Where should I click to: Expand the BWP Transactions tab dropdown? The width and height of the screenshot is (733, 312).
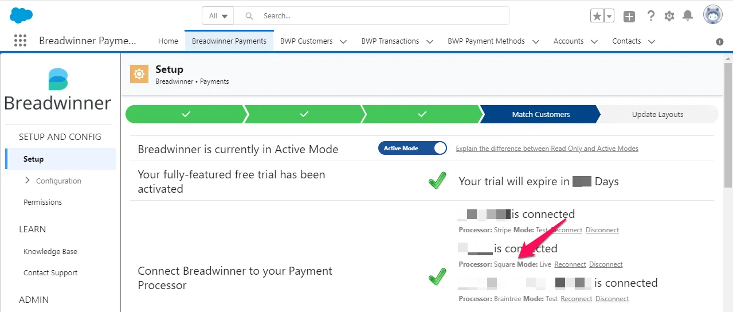tap(430, 41)
